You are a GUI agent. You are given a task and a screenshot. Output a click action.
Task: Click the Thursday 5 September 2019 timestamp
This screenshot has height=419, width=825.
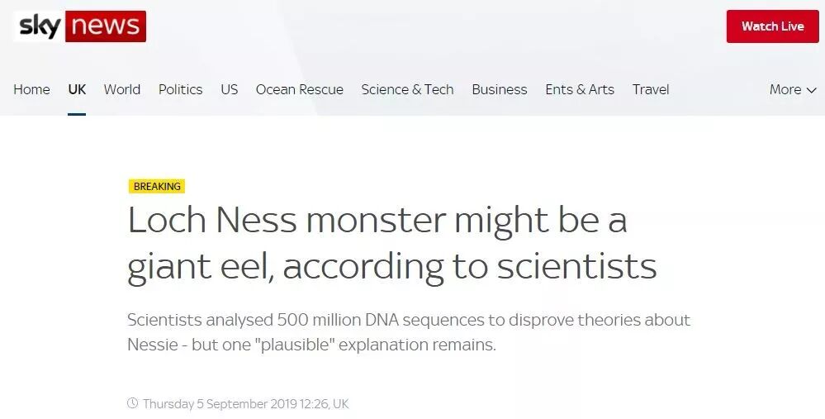click(x=245, y=404)
